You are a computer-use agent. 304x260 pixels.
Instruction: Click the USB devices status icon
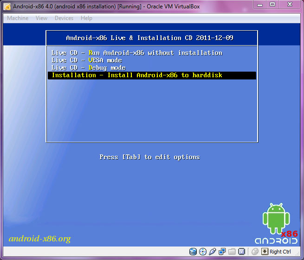[213, 252]
